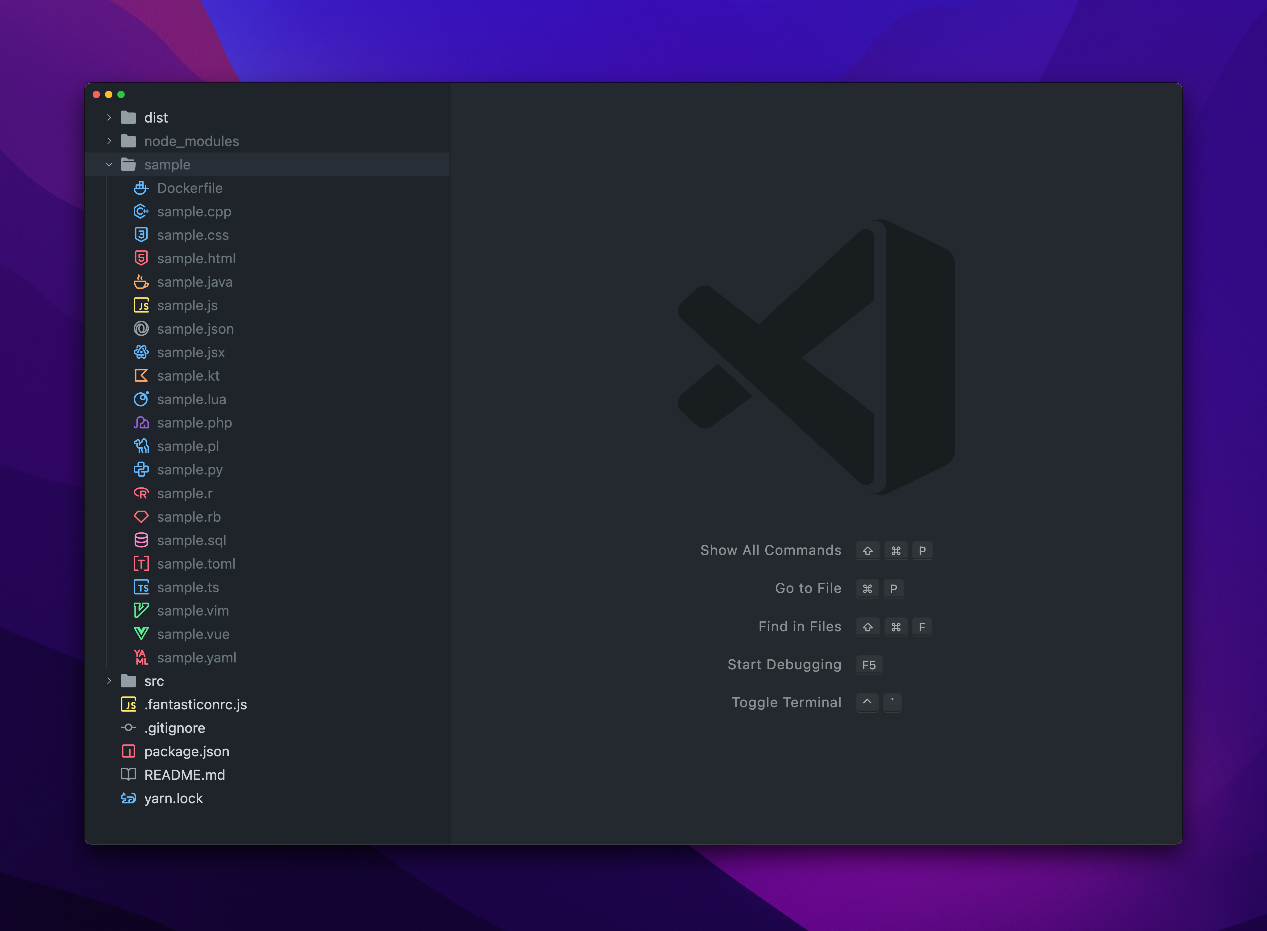
Task: Click the Vue icon beside sample.vue
Action: pos(141,634)
